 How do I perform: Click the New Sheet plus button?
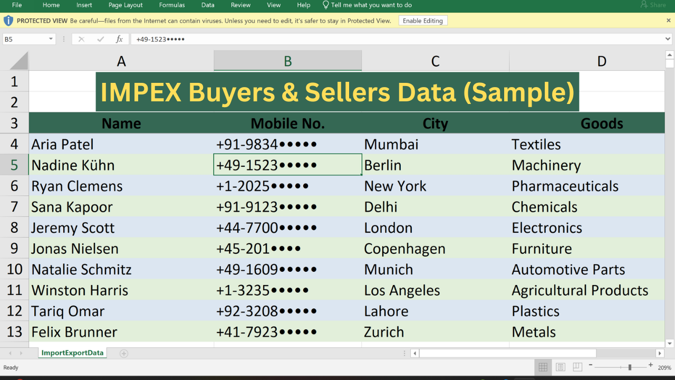tap(123, 353)
